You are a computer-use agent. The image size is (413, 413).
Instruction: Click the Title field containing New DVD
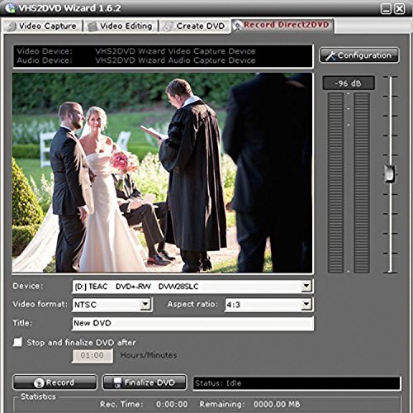(x=192, y=323)
